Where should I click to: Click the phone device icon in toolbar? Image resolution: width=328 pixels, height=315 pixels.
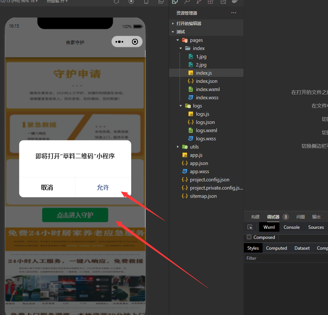click(x=146, y=1)
